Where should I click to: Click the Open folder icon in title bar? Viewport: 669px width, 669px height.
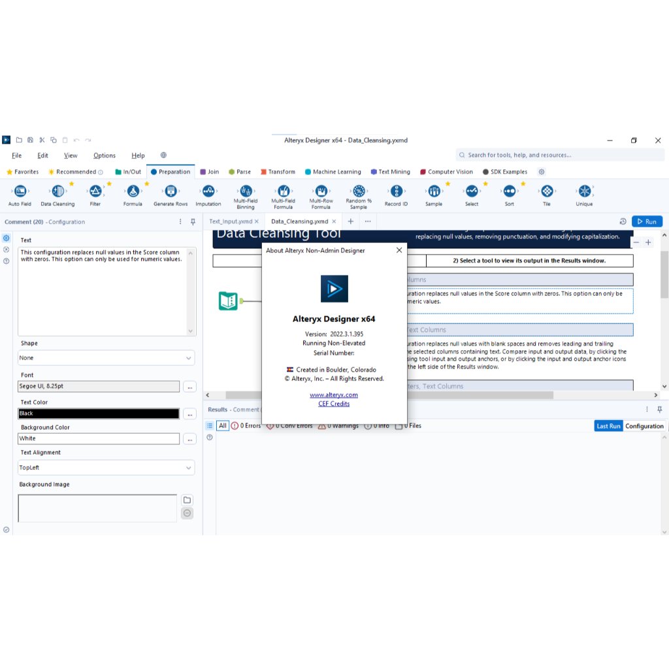point(19,140)
